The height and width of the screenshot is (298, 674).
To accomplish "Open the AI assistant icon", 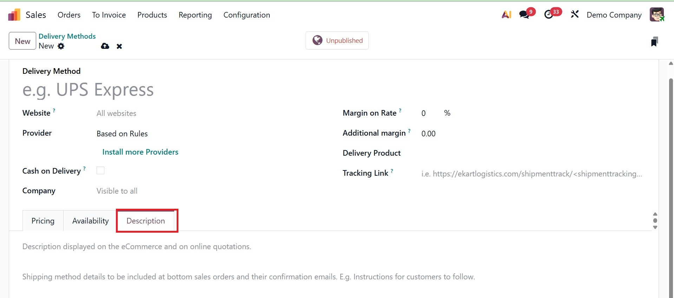I will click(506, 15).
